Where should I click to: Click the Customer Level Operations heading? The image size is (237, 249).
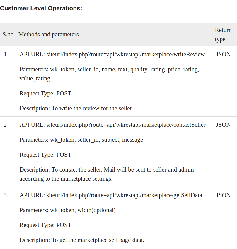click(41, 8)
